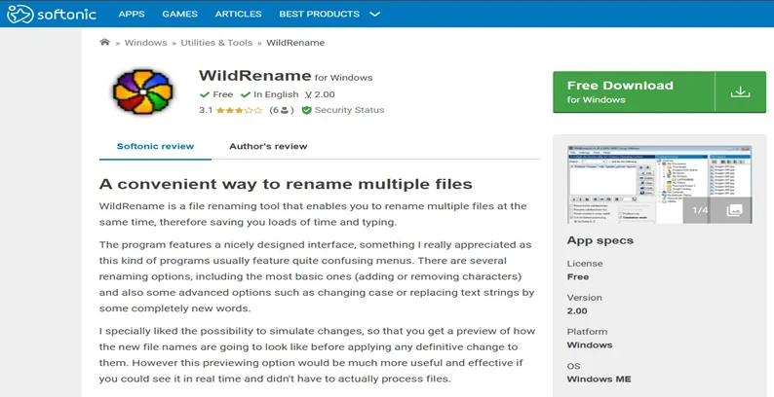Open the screenshot gallery icon
This screenshot has width=774, height=397.
tap(734, 210)
